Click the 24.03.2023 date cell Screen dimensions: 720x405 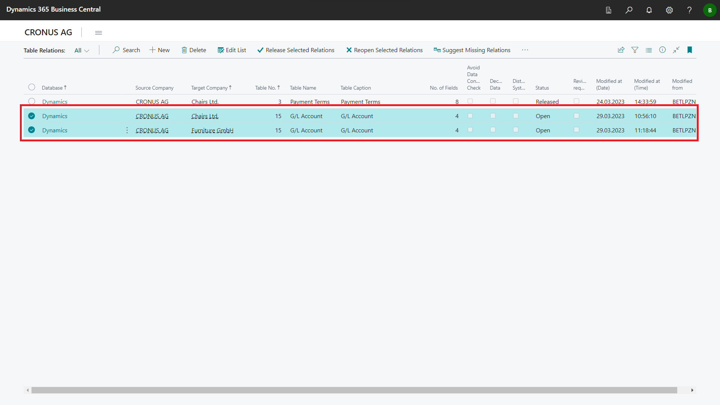coord(610,102)
